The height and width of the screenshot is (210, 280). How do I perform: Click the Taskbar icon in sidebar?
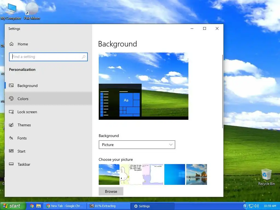(x=11, y=164)
